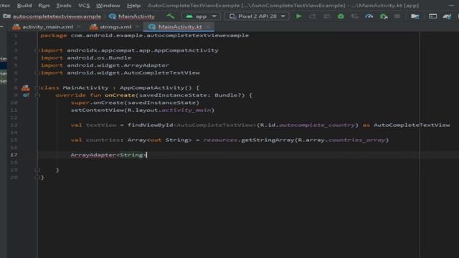Click 'android.os.Bundle' import text
The height and width of the screenshot is (258, 459).
[x=99, y=58]
